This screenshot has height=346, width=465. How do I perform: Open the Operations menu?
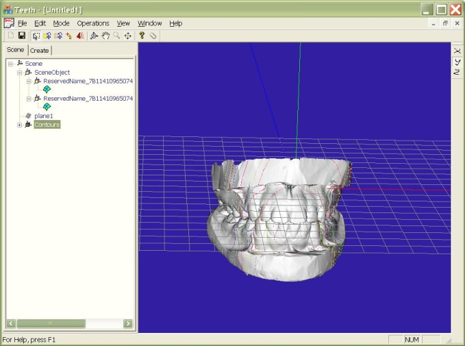[93, 23]
